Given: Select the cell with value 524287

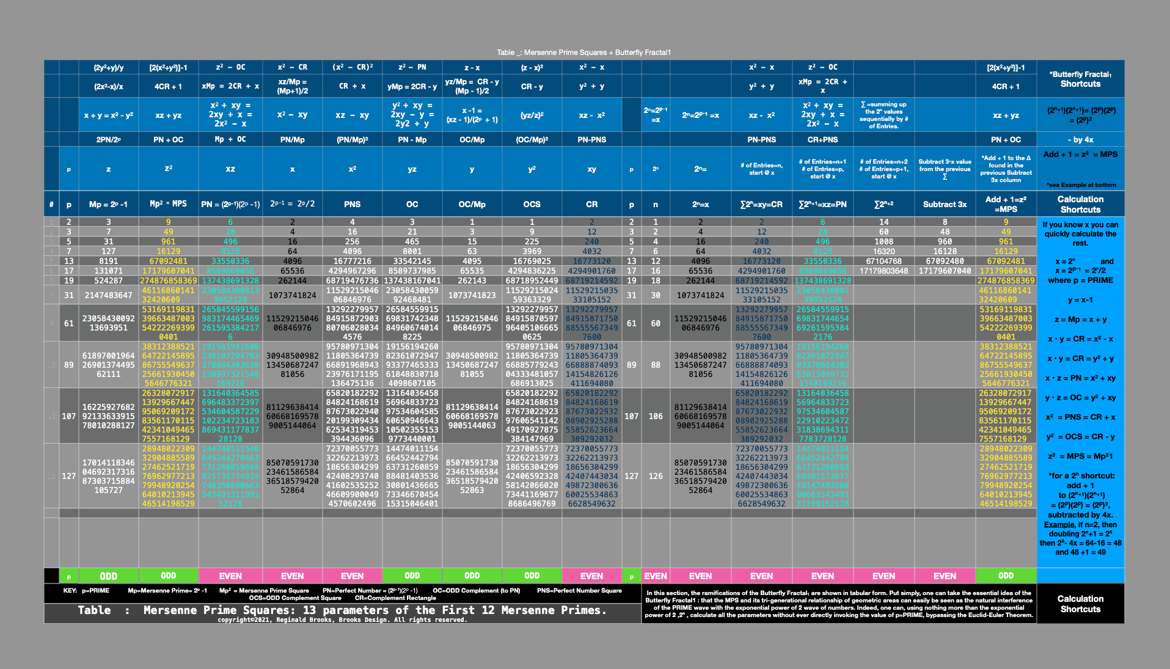Looking at the screenshot, I should [x=108, y=280].
